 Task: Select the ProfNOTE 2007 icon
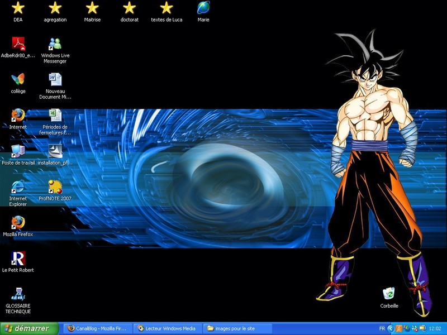coord(55,187)
